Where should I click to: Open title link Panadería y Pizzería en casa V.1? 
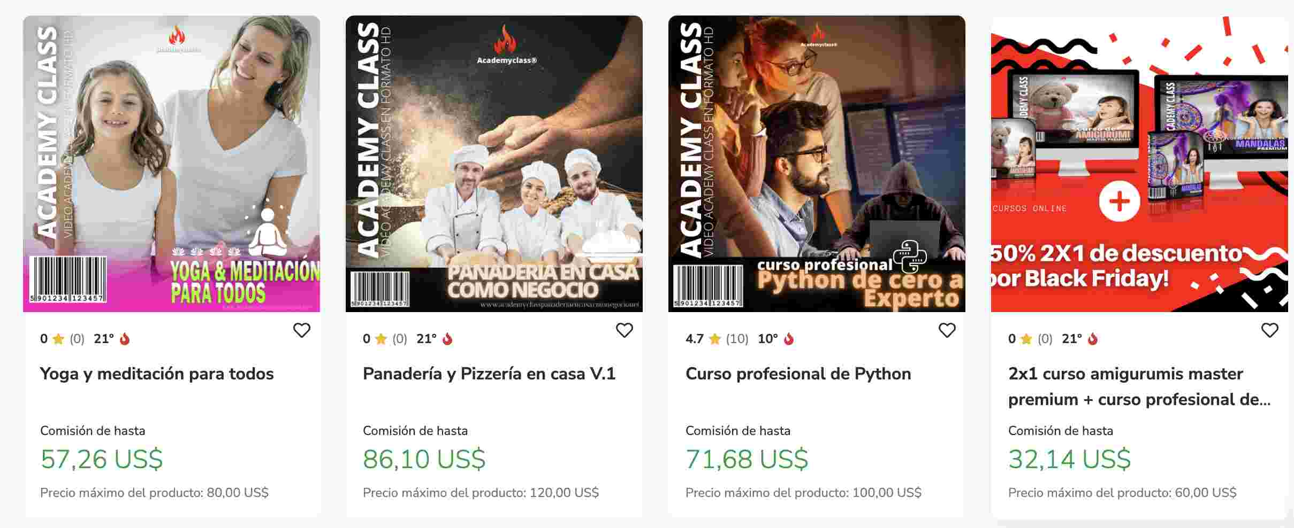[x=489, y=374]
